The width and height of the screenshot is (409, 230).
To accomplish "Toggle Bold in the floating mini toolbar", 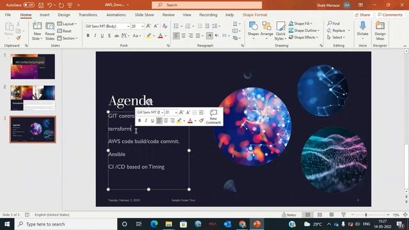I will click(x=139, y=121).
